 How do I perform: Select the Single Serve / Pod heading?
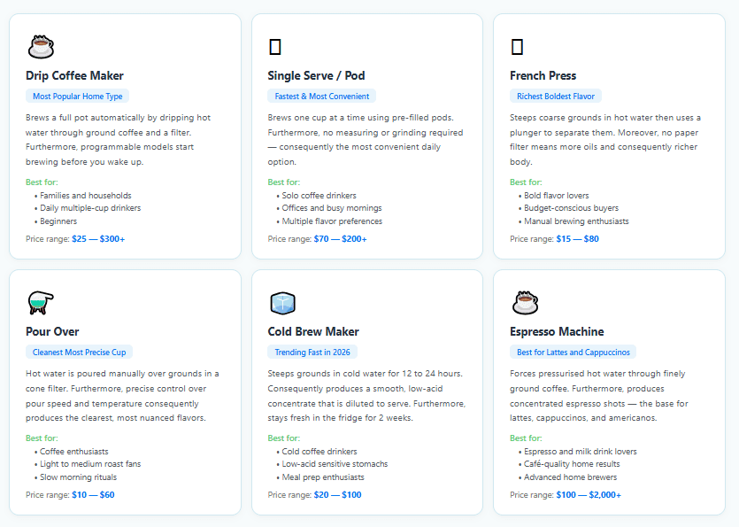(x=316, y=75)
